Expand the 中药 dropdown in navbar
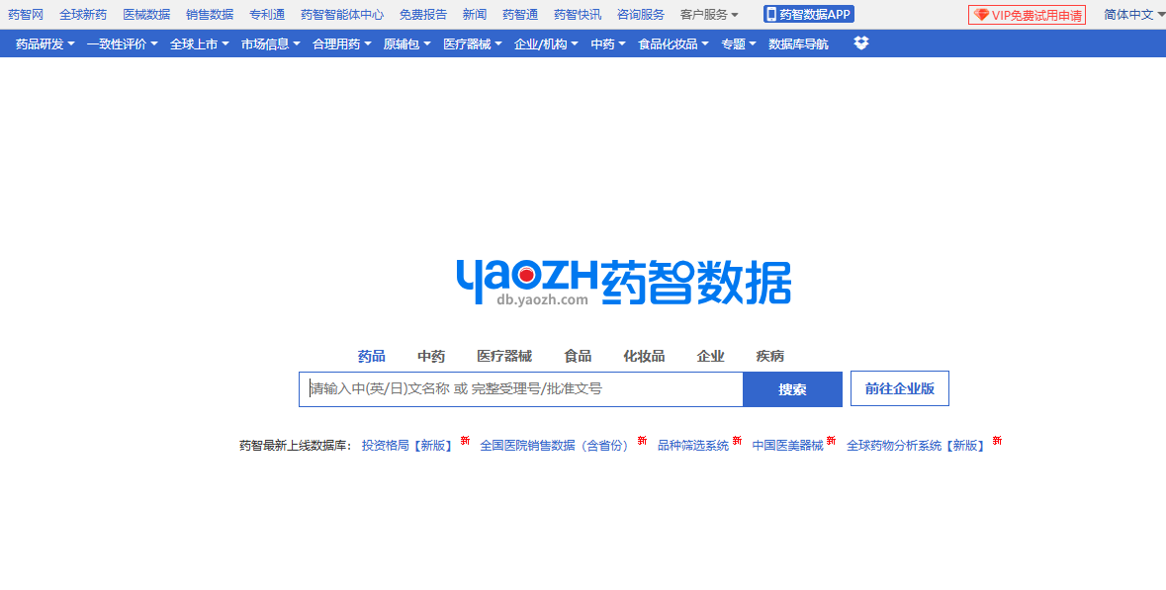This screenshot has width=1166, height=590. click(608, 43)
